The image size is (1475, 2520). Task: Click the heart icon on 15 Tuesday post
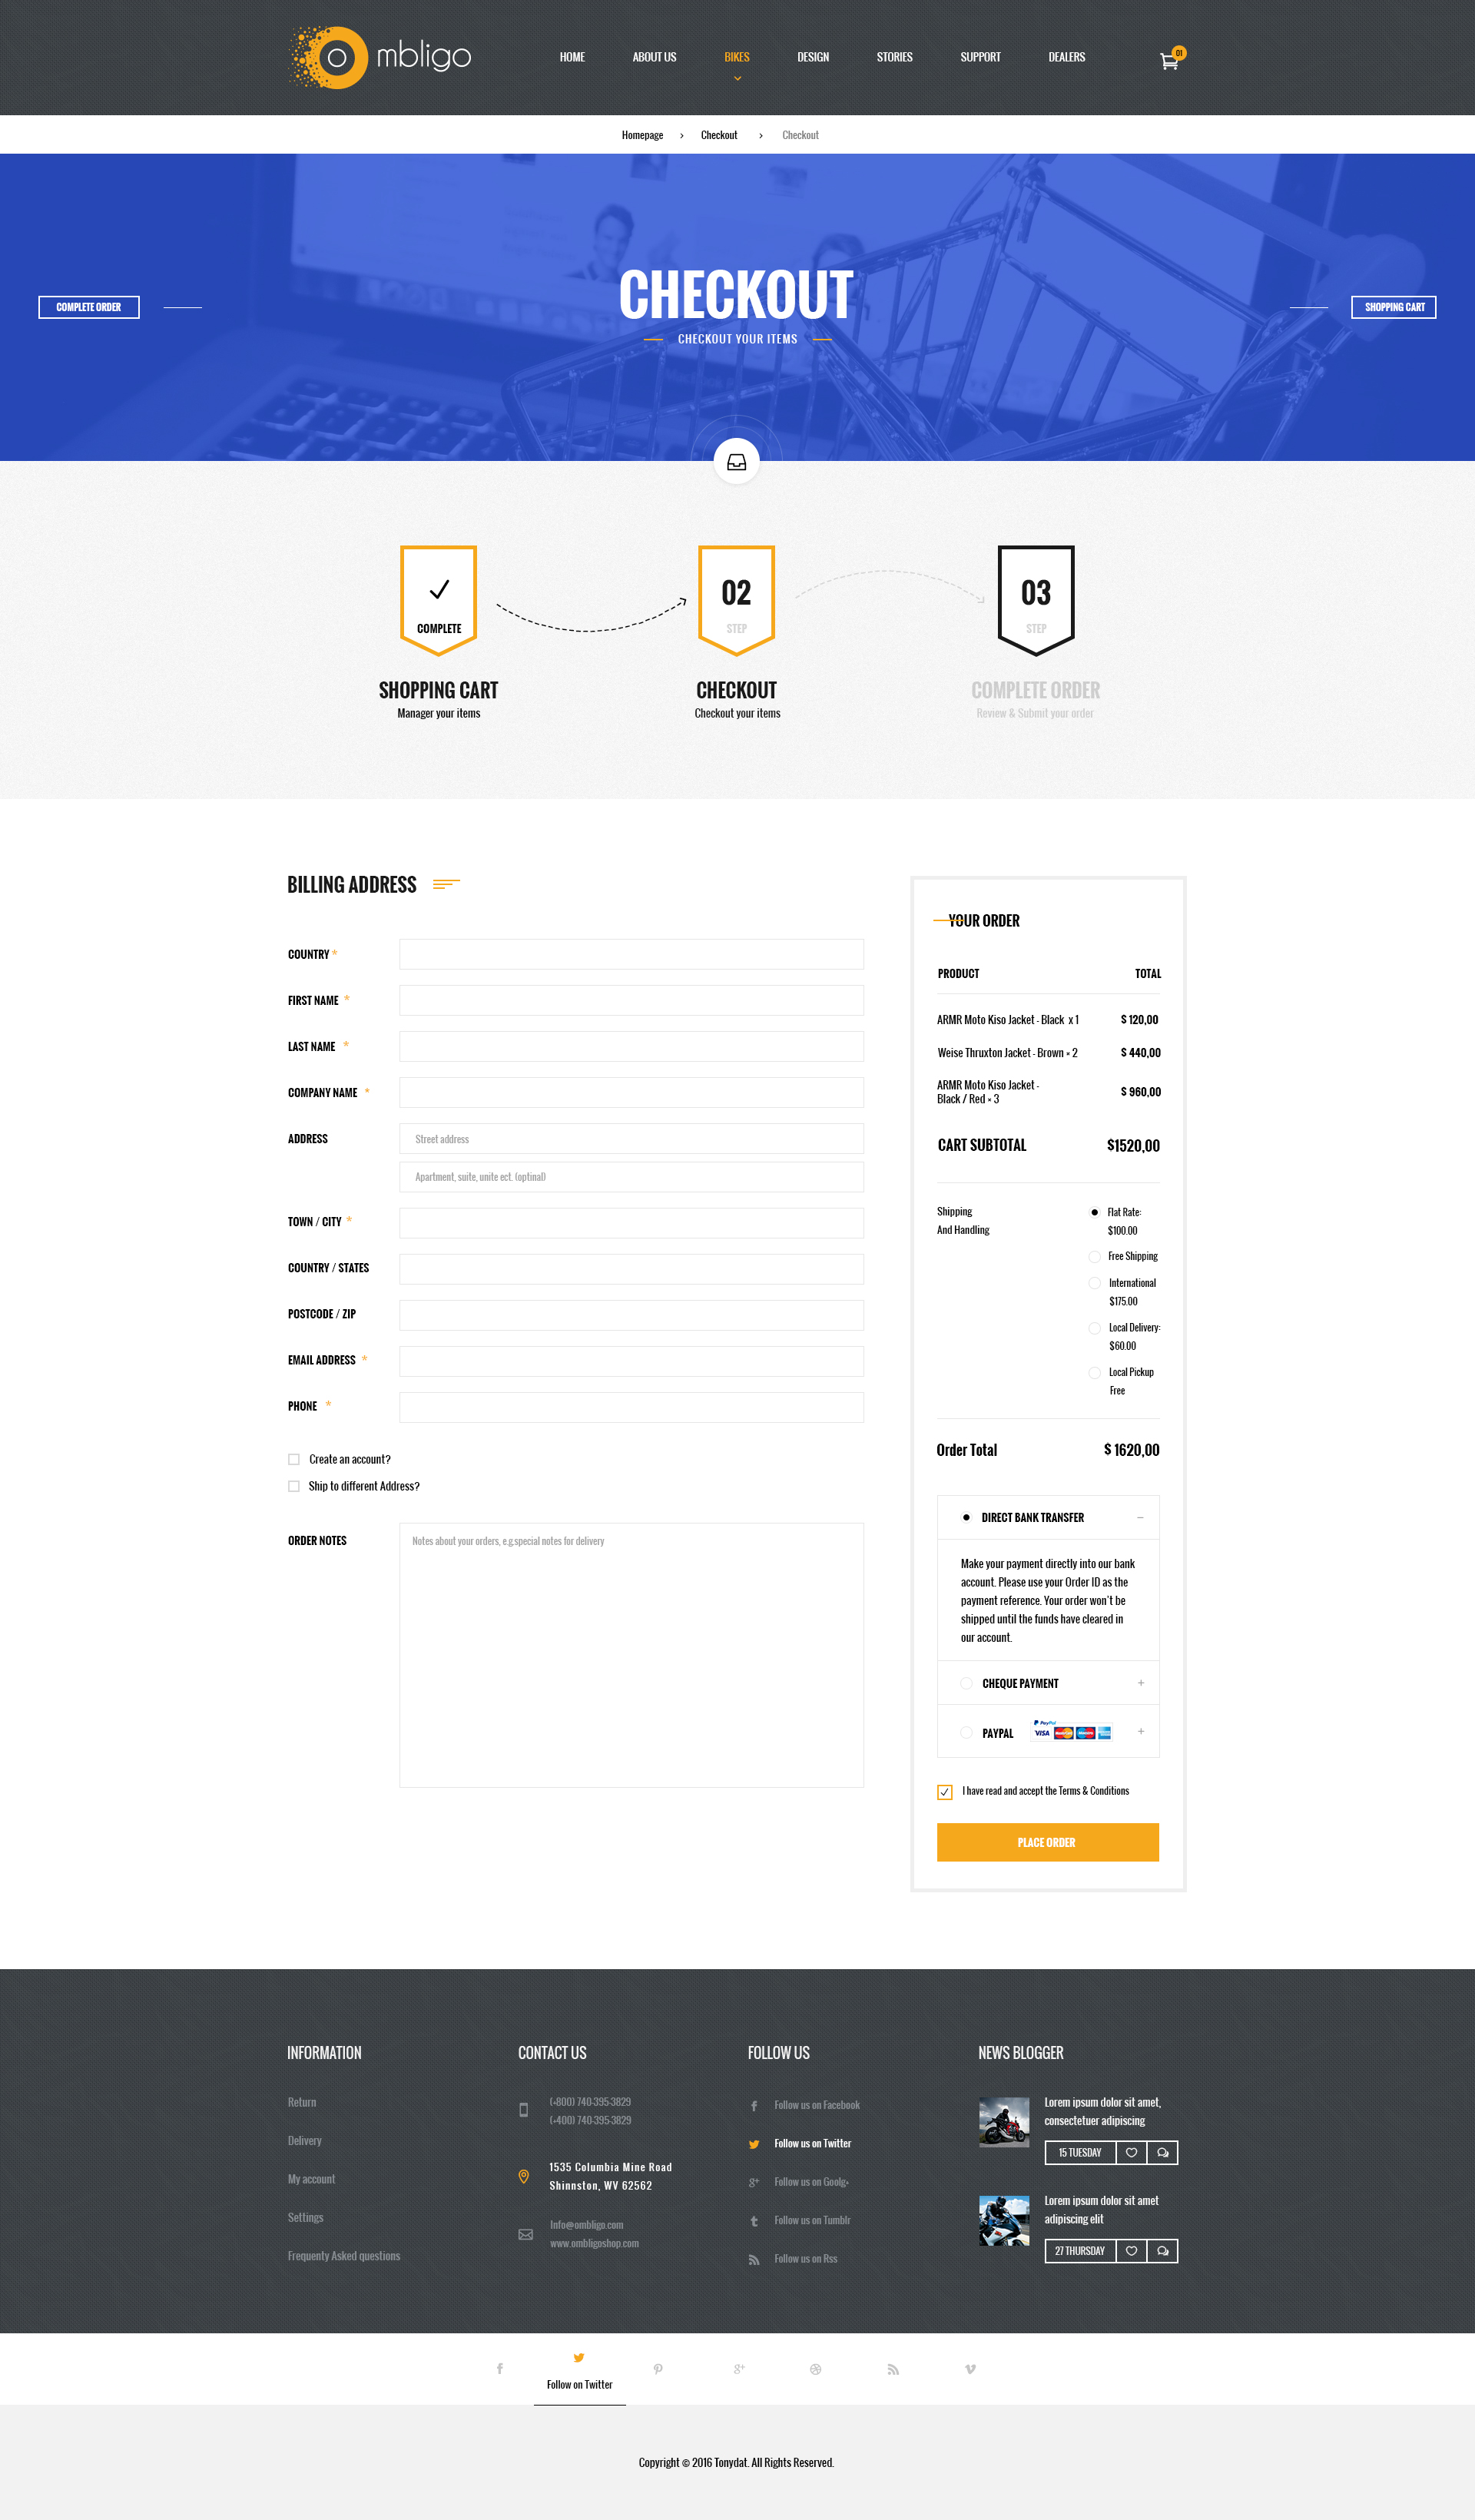[x=1131, y=2153]
